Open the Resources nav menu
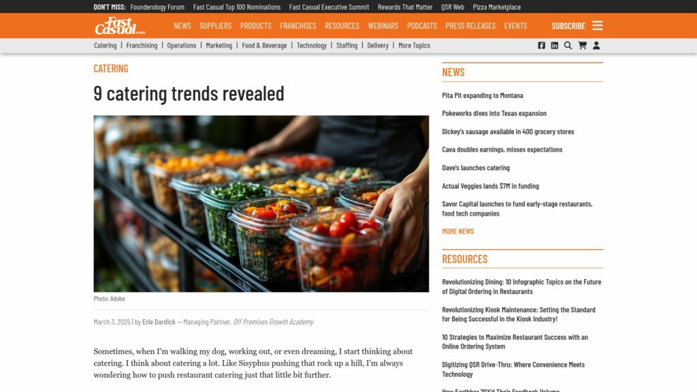Screen dimensions: 697x392 [x=342, y=26]
